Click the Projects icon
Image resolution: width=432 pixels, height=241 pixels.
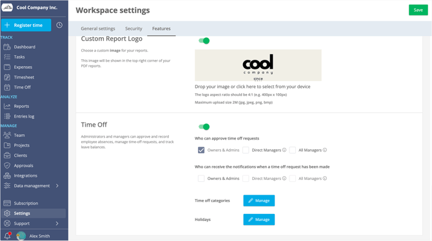click(7, 145)
